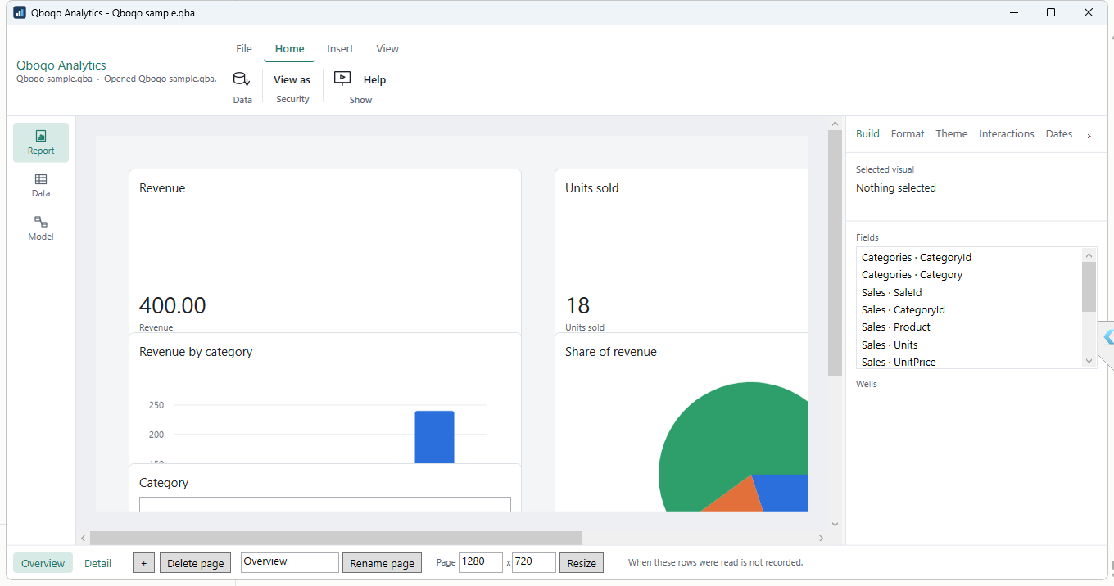Switch to Report view in sidebar

pos(41,142)
